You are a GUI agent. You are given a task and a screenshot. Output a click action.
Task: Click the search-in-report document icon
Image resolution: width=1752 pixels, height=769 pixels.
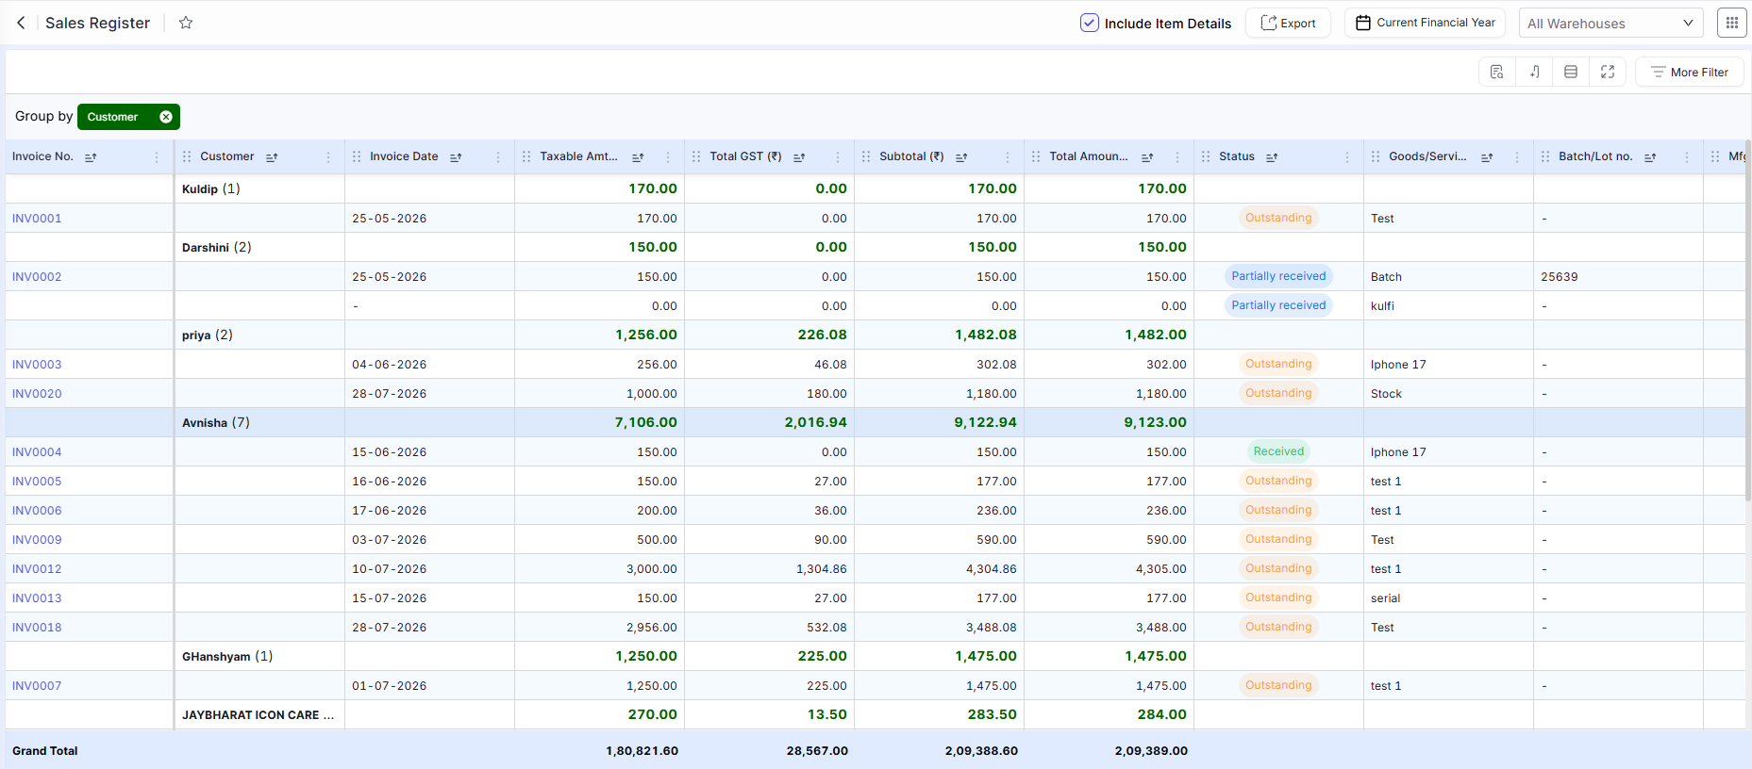pos(1496,72)
